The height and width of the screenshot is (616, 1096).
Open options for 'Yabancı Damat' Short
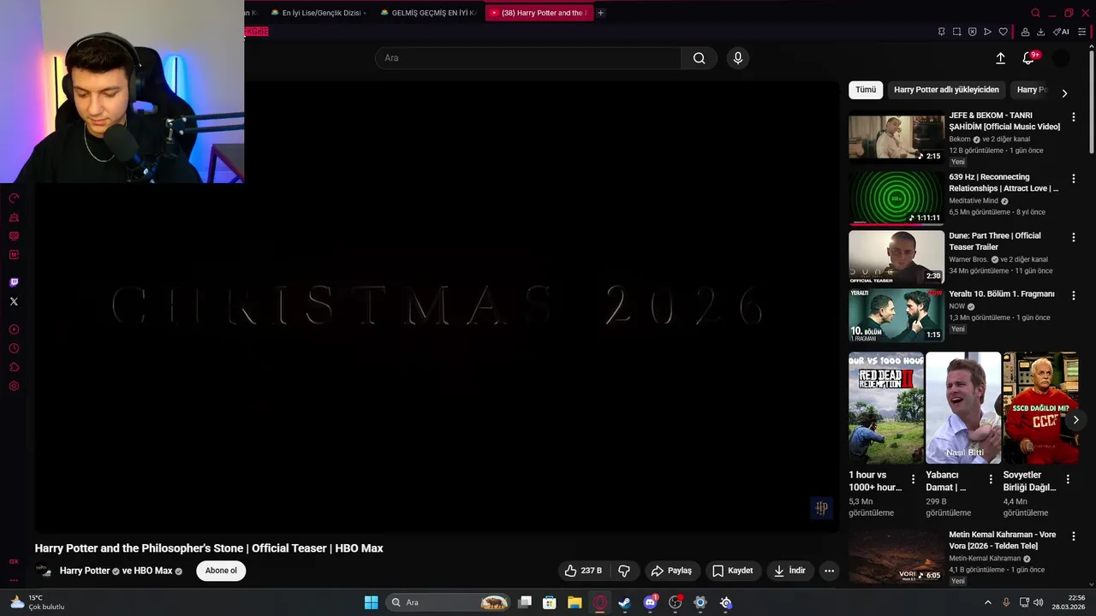pos(991,479)
